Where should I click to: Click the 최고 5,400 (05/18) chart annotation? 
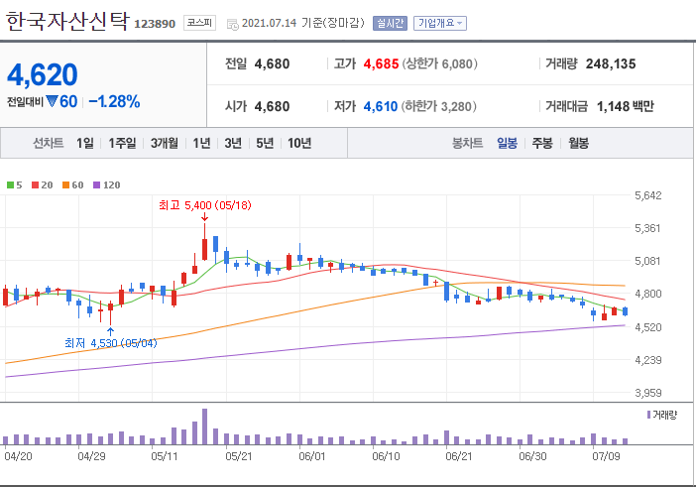pos(205,205)
